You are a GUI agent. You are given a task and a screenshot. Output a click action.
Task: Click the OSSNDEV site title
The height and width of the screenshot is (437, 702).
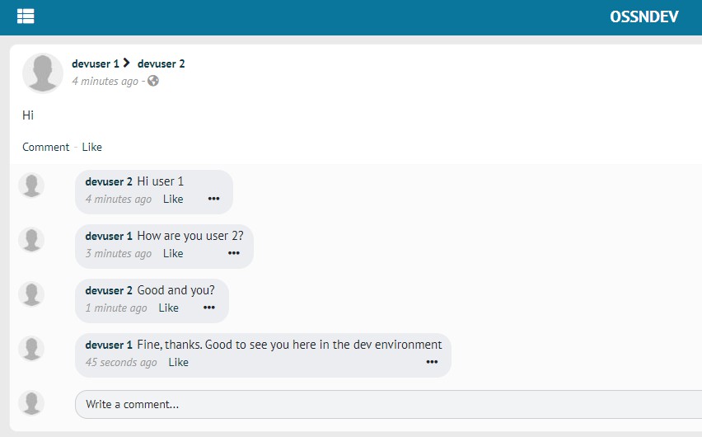tap(643, 16)
